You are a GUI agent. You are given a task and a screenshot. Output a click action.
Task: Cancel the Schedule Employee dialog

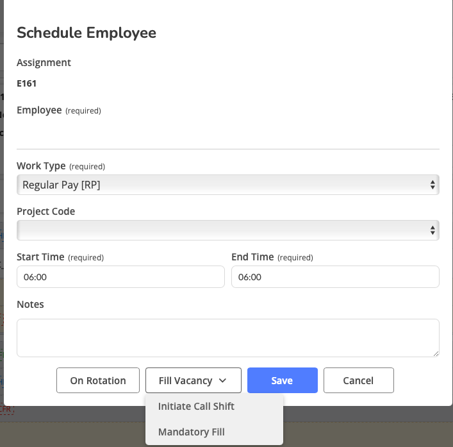[359, 380]
